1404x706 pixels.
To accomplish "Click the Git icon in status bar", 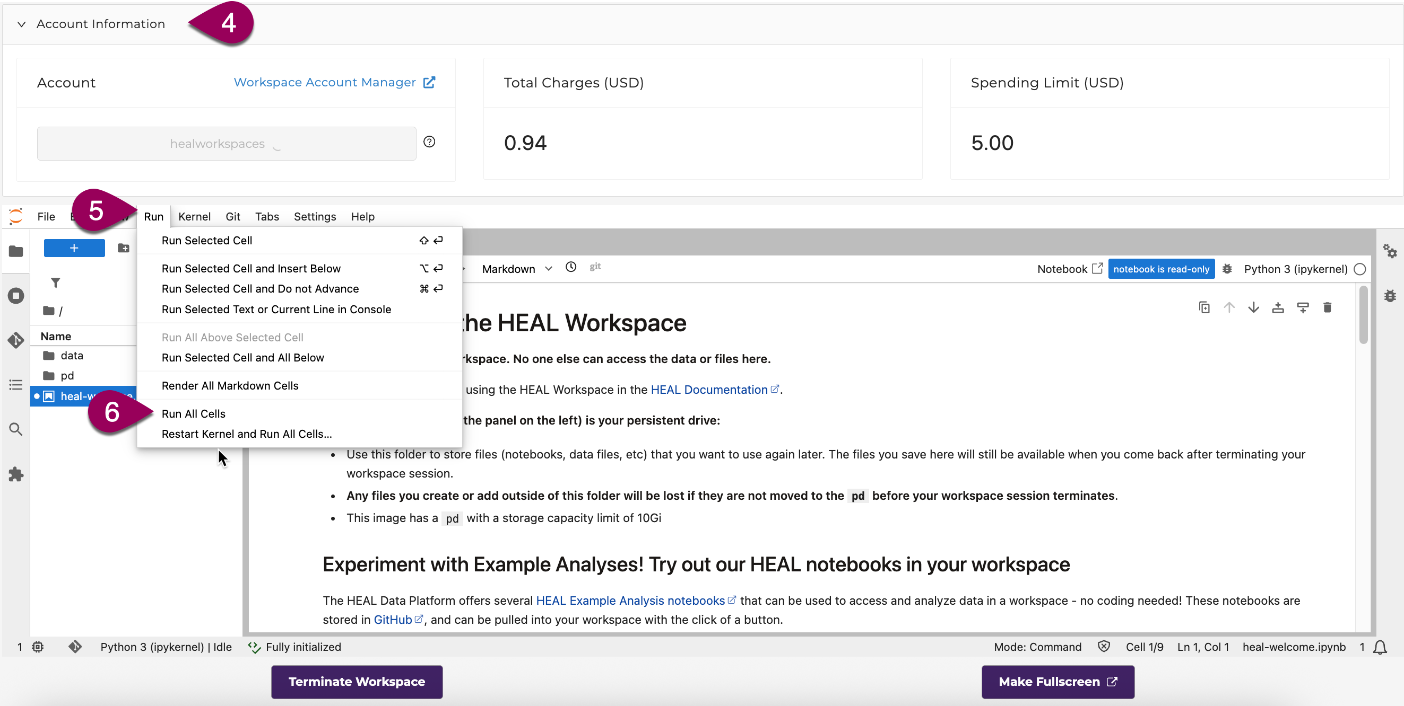I will [x=75, y=647].
